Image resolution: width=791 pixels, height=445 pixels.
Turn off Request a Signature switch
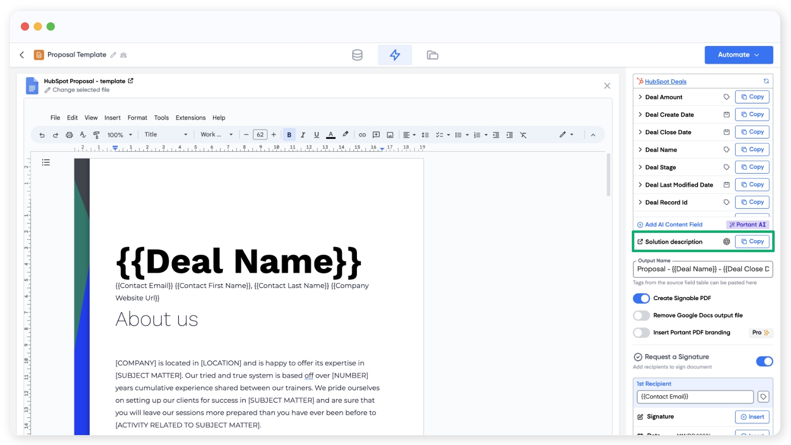pyautogui.click(x=764, y=361)
